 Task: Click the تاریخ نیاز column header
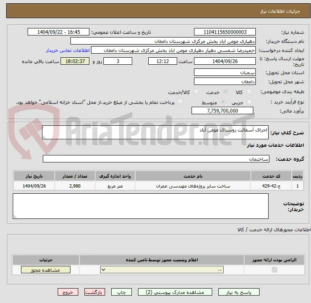tap(34, 176)
